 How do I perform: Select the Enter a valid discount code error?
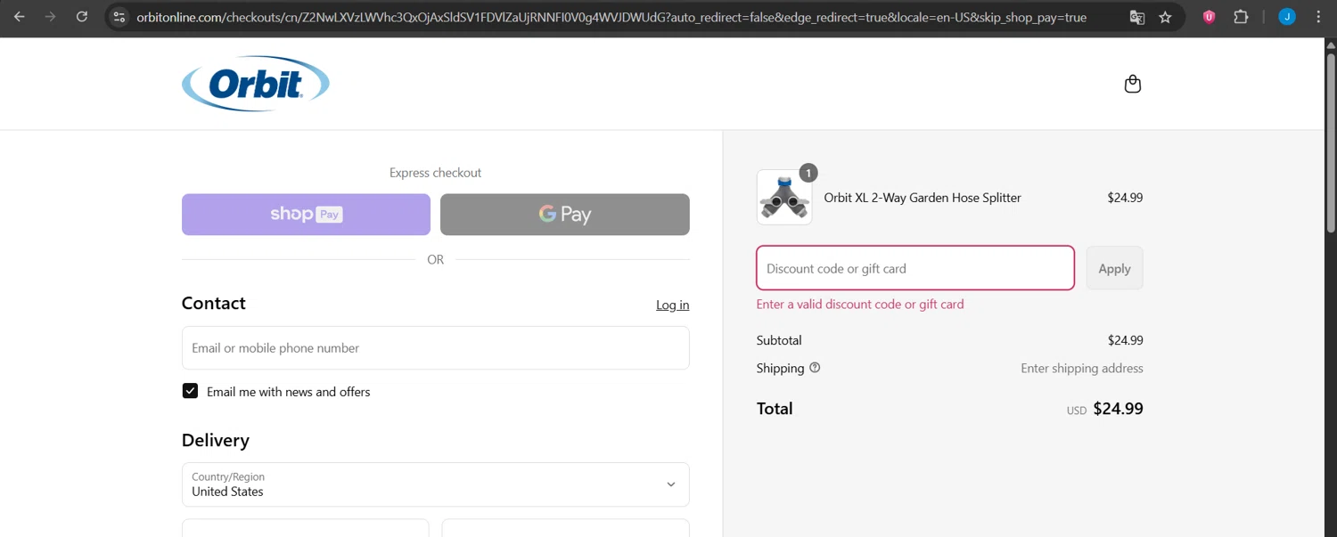[860, 304]
